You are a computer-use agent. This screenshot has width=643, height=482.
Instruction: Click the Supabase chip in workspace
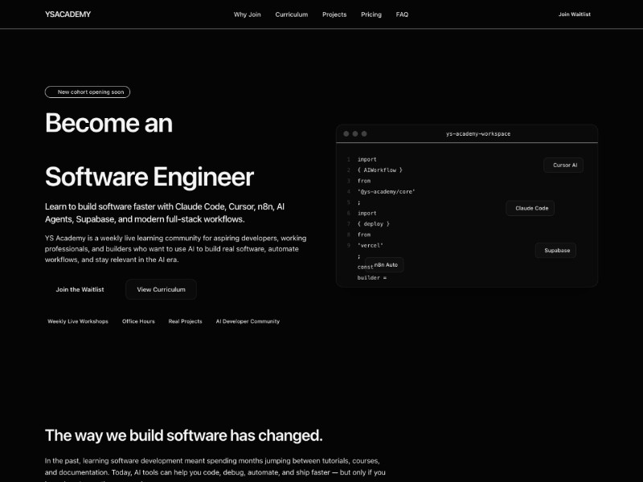[x=555, y=251]
